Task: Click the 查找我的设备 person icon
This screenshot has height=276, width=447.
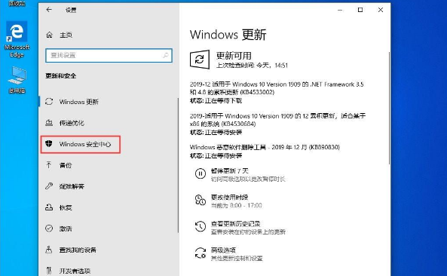Action: (49, 250)
